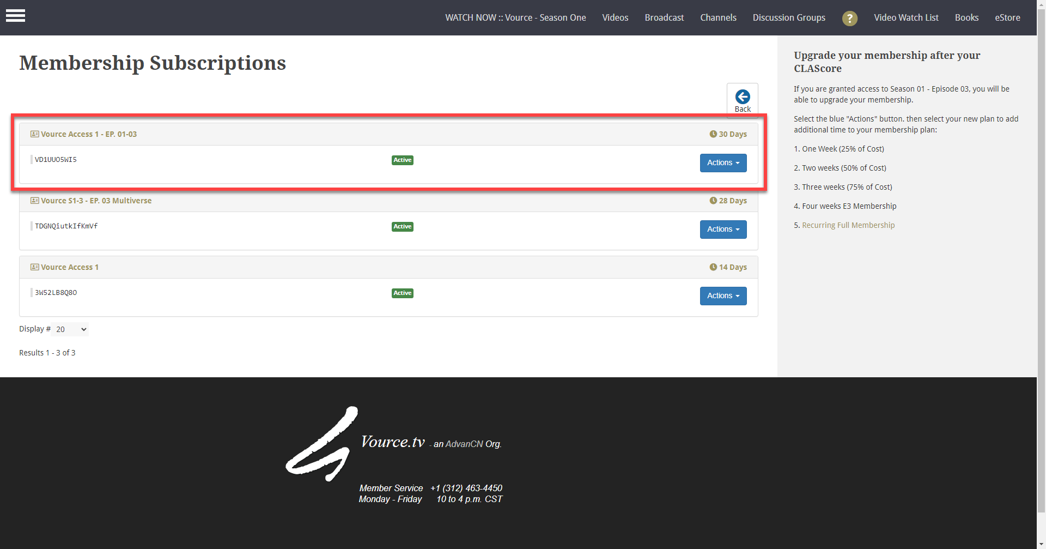This screenshot has height=549, width=1046.
Task: Click the Active badge for 3W52LB8Q8O
Action: [x=403, y=293]
